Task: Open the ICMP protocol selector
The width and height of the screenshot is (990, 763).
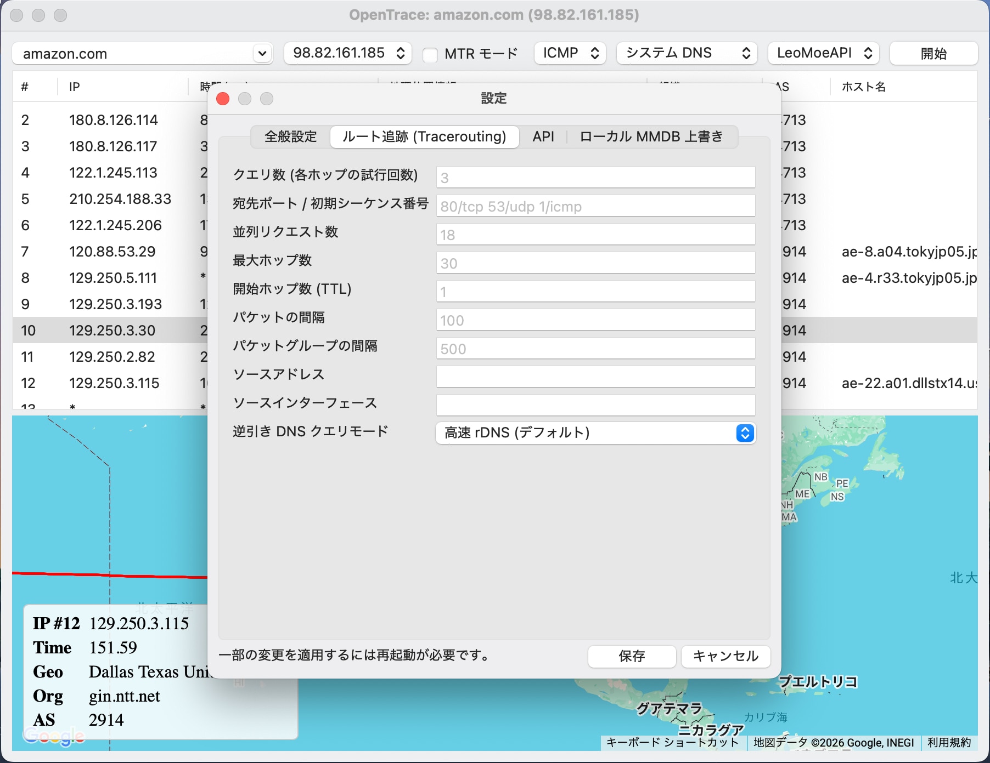Action: pyautogui.click(x=569, y=53)
